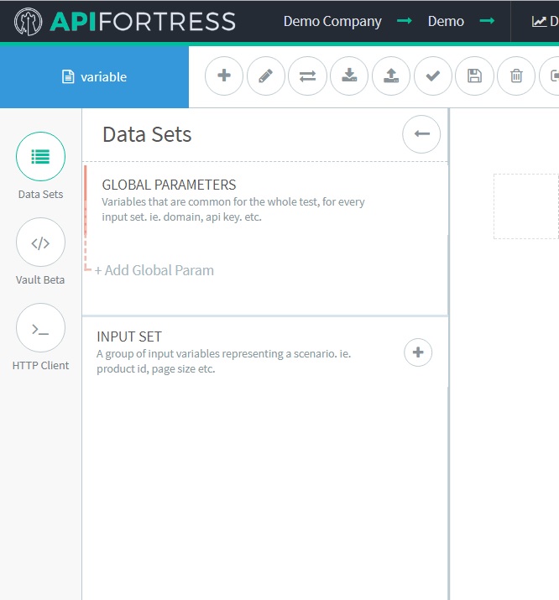
Task: Collapse the Data Sets panel with the back arrow
Action: point(421,134)
